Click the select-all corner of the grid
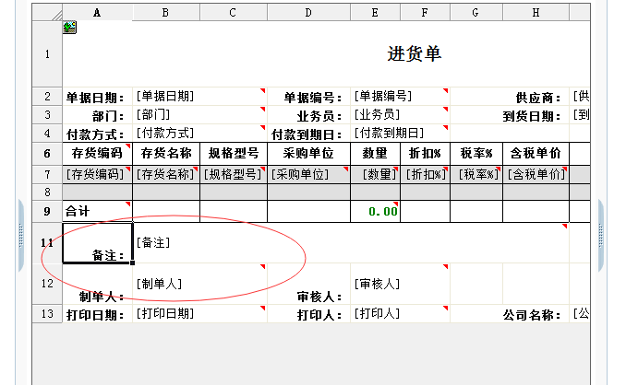Viewport: 626px width, 385px height. (47, 13)
